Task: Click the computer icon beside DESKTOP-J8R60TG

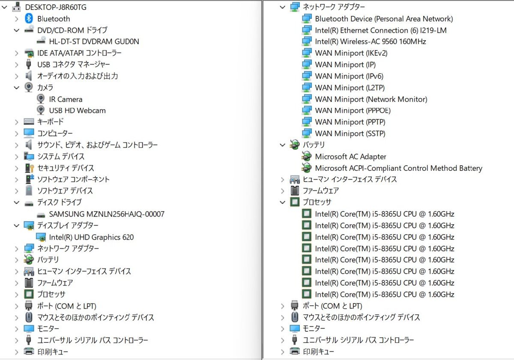Action: point(17,7)
